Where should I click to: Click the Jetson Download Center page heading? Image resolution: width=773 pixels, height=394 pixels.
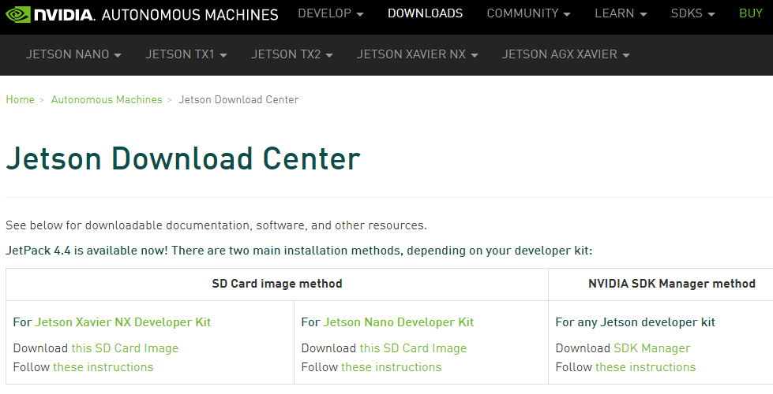(x=183, y=158)
